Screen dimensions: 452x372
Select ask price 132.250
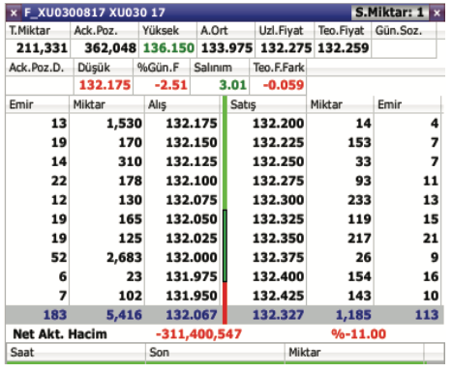click(278, 162)
